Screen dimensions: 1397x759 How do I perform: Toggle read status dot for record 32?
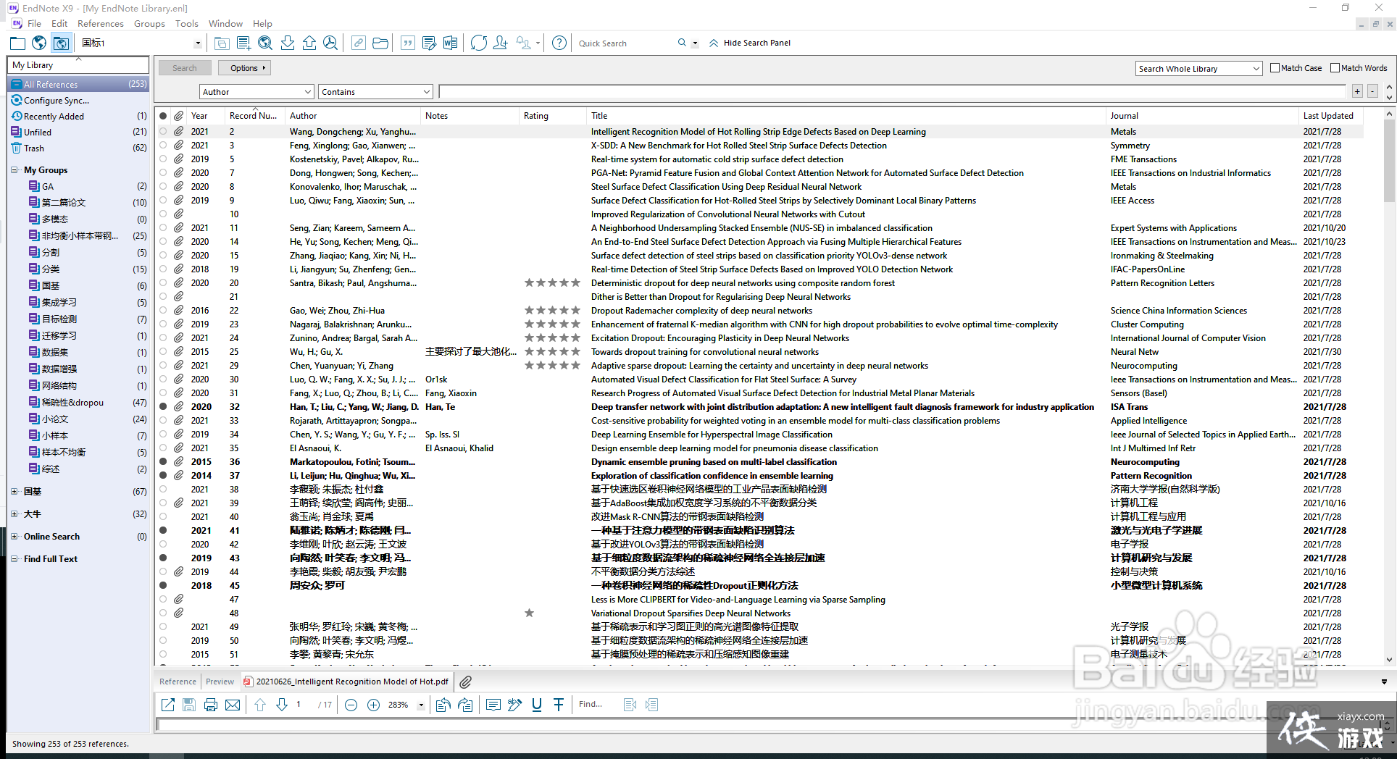(163, 407)
